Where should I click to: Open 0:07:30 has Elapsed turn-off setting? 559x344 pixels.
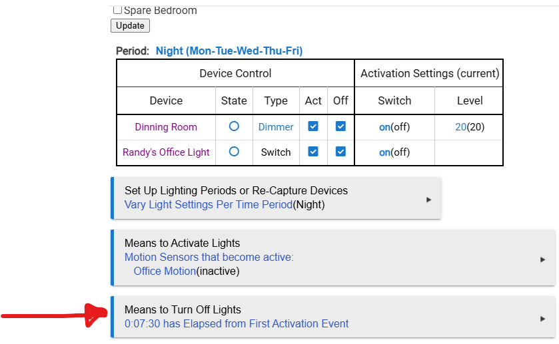pos(237,324)
